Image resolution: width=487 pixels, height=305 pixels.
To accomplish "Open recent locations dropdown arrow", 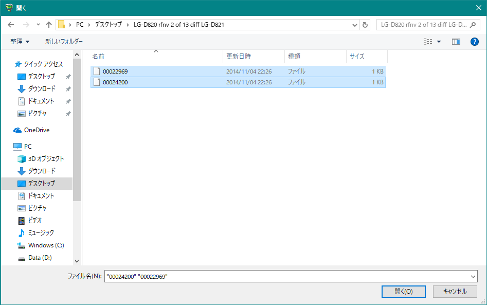I will (x=38, y=24).
